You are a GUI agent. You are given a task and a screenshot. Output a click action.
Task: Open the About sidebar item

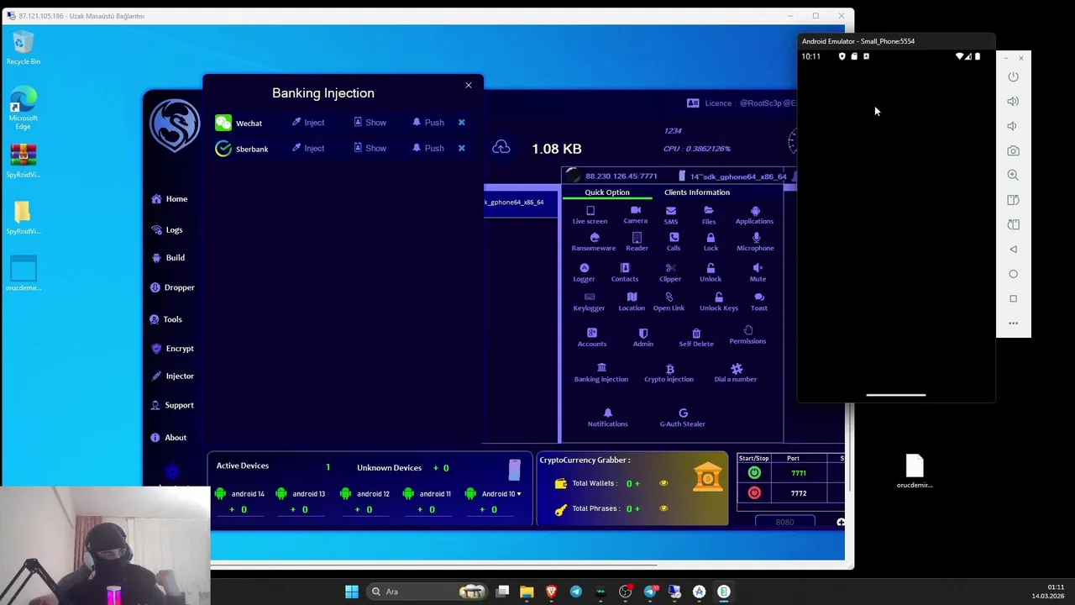click(168, 438)
